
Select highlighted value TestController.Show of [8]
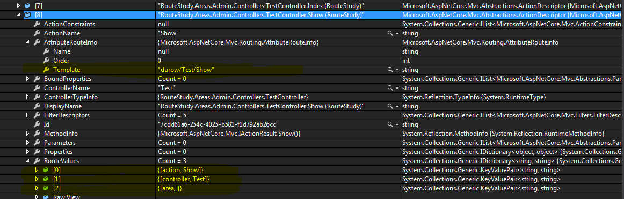pyautogui.click(x=262, y=15)
